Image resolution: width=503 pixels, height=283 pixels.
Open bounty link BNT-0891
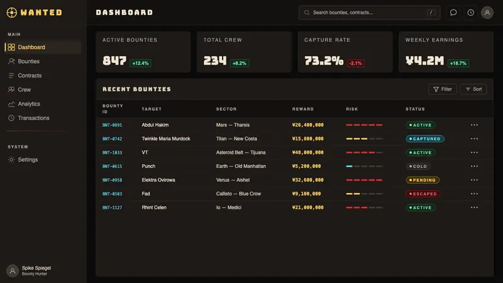(x=112, y=125)
